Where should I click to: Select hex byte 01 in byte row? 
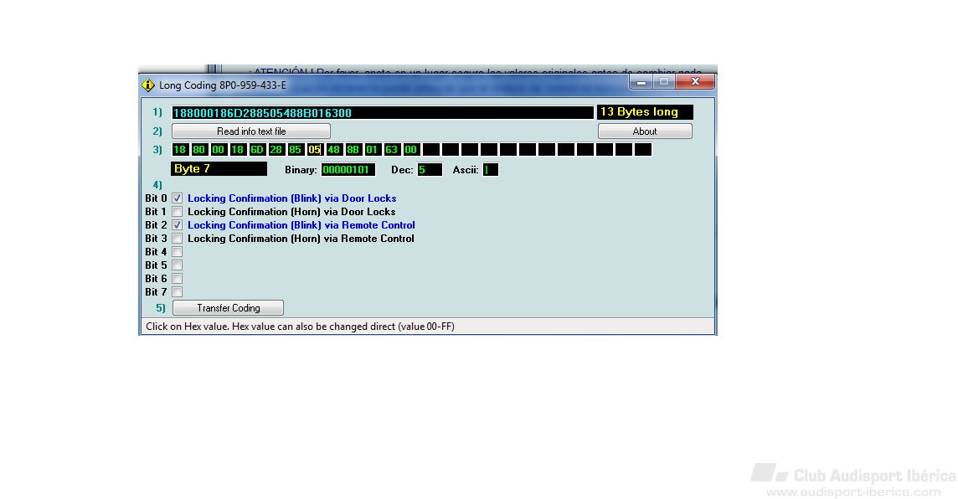(373, 150)
